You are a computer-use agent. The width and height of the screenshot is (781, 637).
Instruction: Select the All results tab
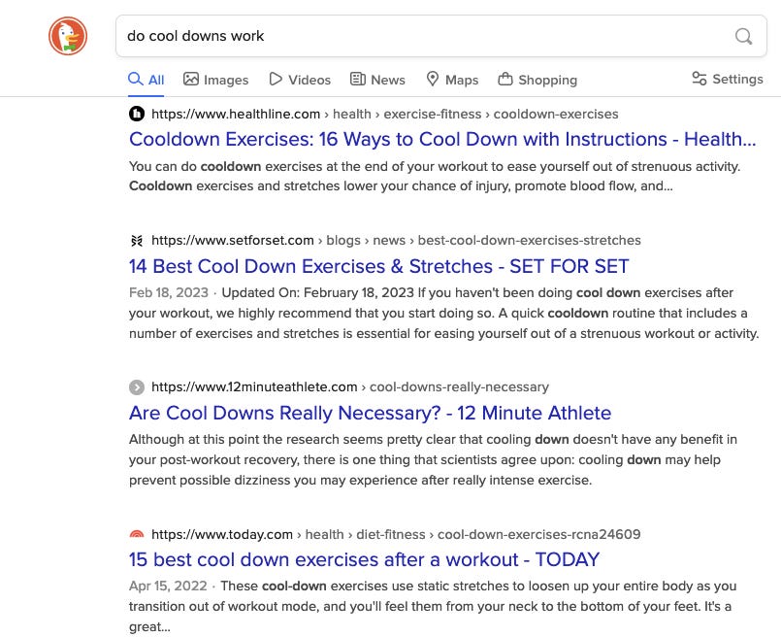click(146, 80)
